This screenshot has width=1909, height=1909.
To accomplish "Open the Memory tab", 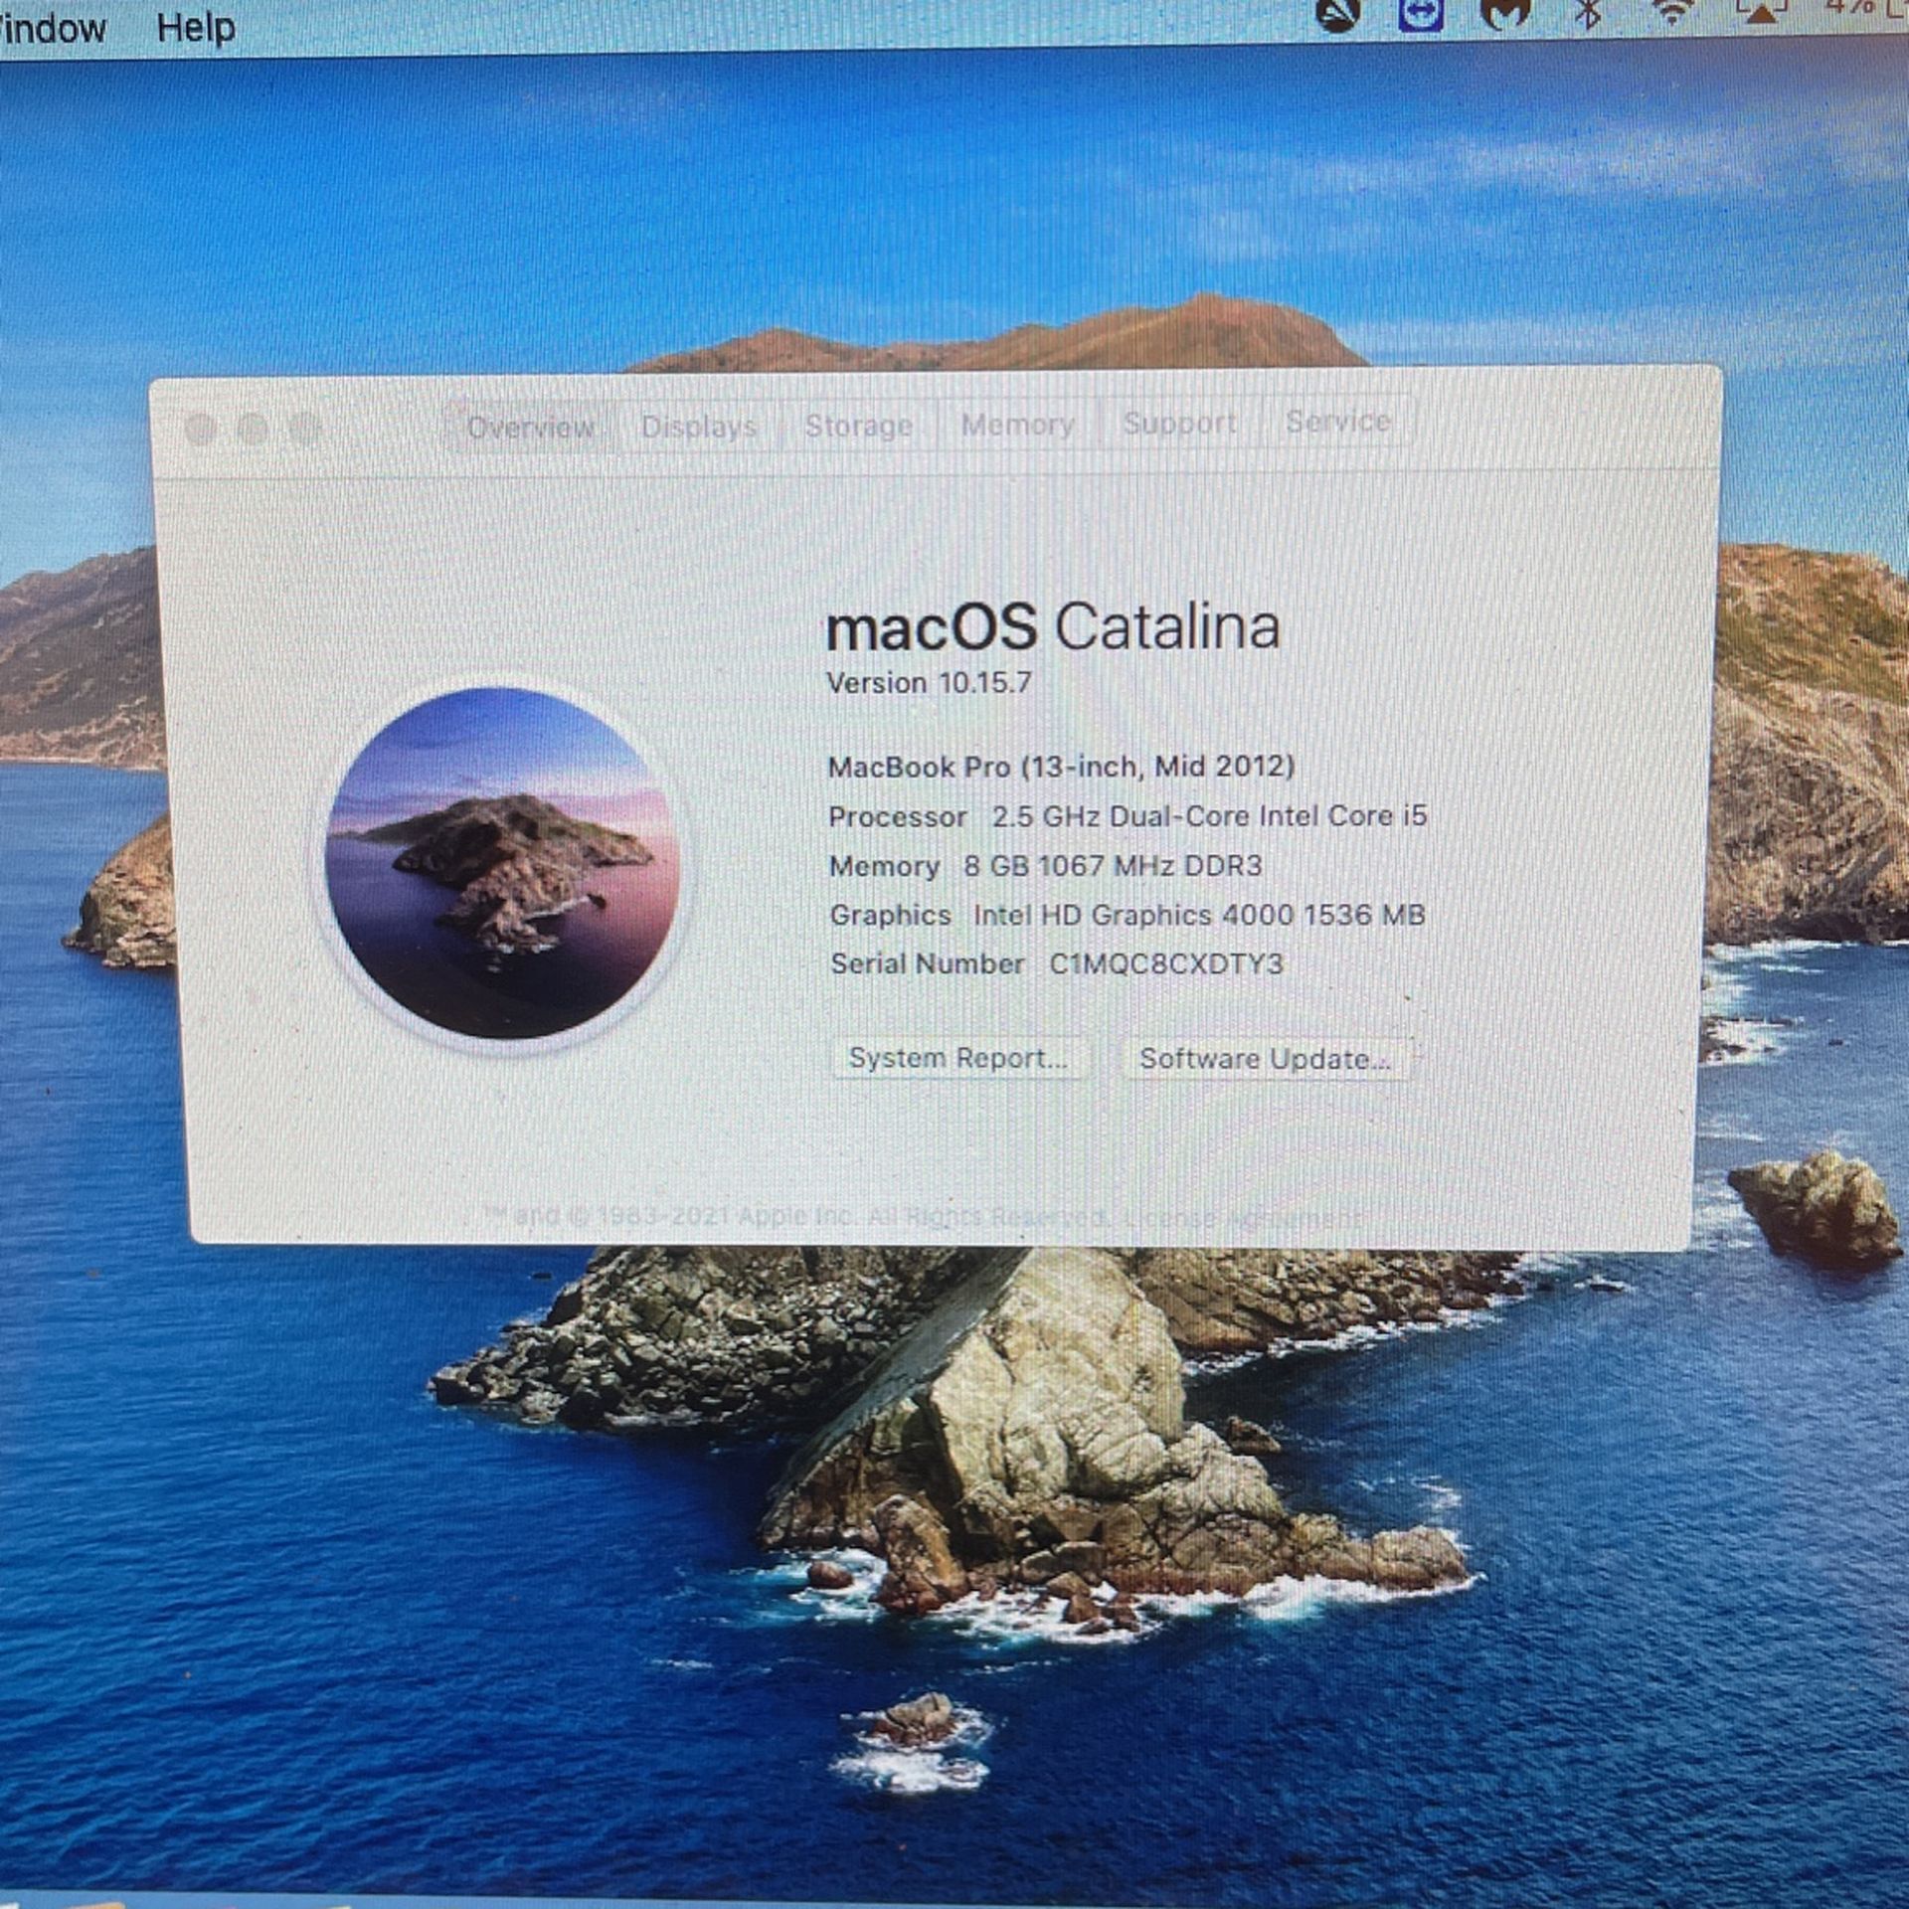I will tap(1017, 424).
